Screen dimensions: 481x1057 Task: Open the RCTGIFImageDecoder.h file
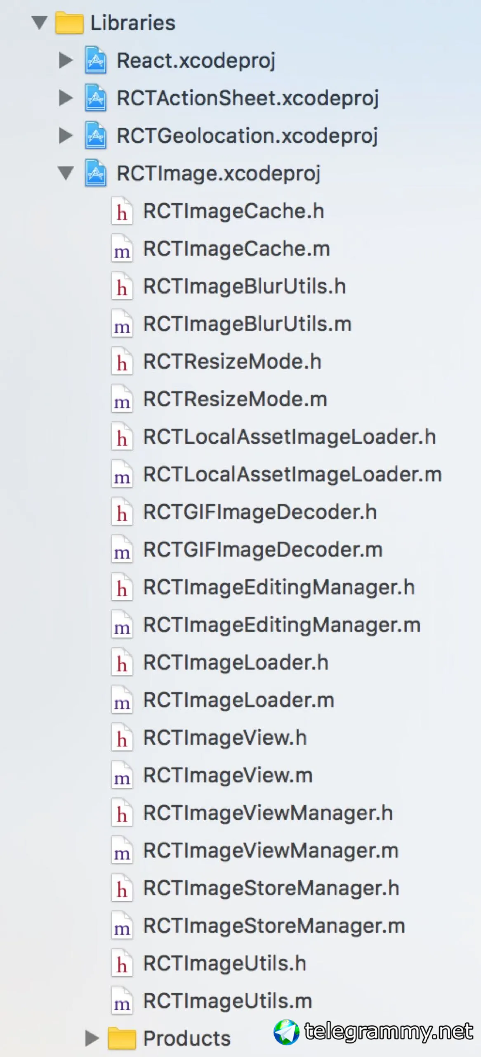pos(259,512)
